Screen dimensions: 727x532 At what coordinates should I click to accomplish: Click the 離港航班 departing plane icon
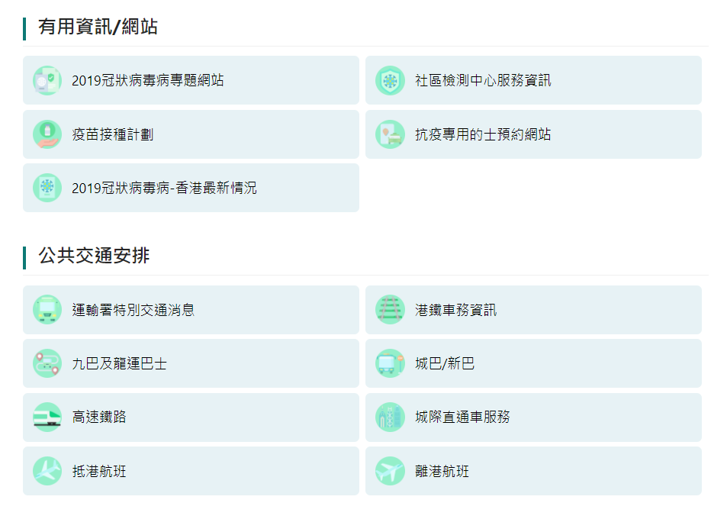click(390, 471)
